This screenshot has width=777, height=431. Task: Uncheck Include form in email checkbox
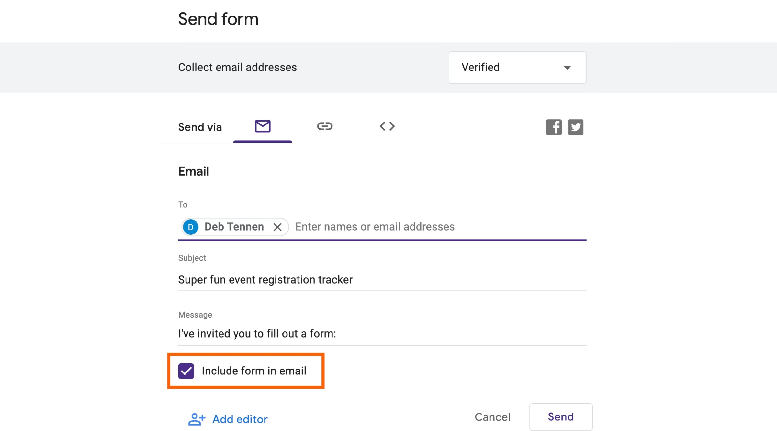click(x=186, y=371)
